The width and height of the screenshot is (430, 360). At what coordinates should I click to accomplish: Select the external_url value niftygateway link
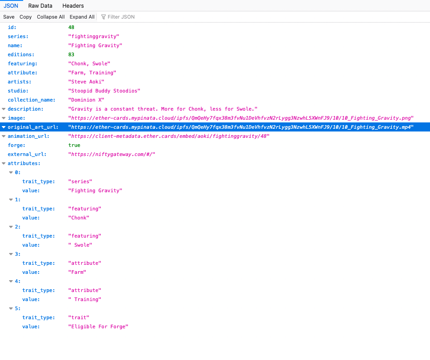coord(112,154)
